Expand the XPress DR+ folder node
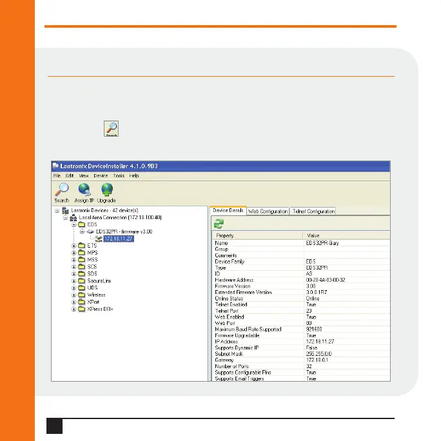This screenshot has height=441, width=441. pos(73,309)
